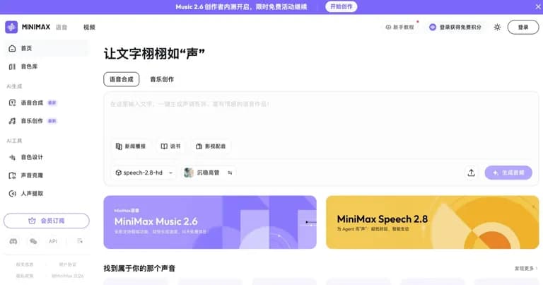Open the 音色库 voice library
543x285 pixels.
pos(46,66)
